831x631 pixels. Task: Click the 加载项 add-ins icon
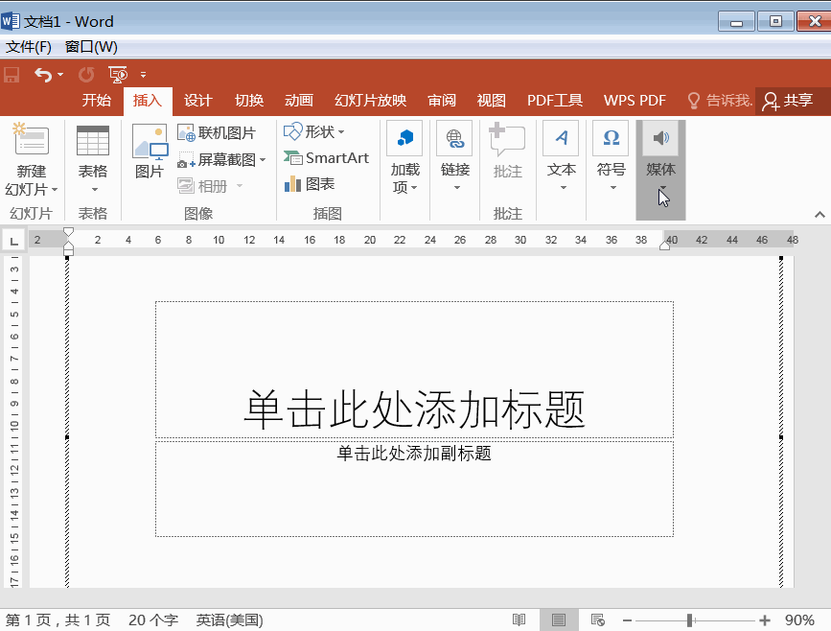pyautogui.click(x=404, y=138)
